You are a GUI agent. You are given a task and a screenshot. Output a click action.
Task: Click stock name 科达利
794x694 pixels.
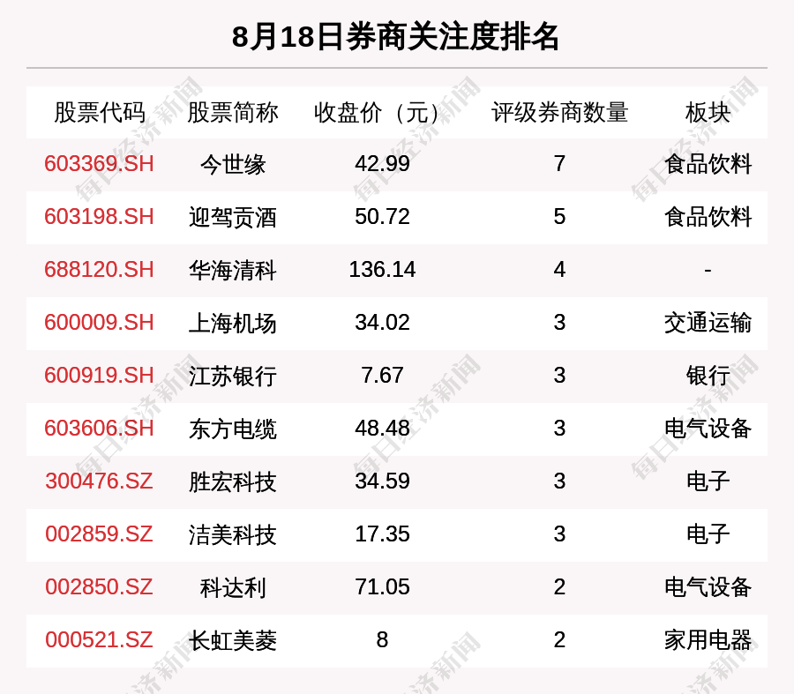click(232, 587)
